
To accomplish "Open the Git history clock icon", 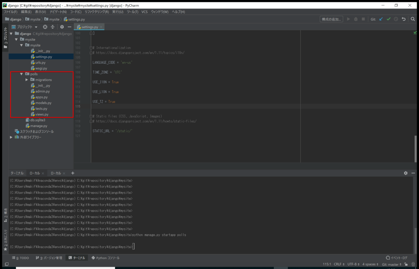I will [396, 19].
